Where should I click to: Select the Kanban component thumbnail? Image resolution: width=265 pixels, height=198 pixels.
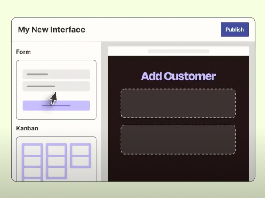(56, 159)
